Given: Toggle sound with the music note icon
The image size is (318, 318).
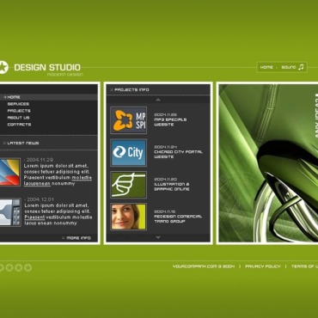Looking at the screenshot, I should coord(301,67).
